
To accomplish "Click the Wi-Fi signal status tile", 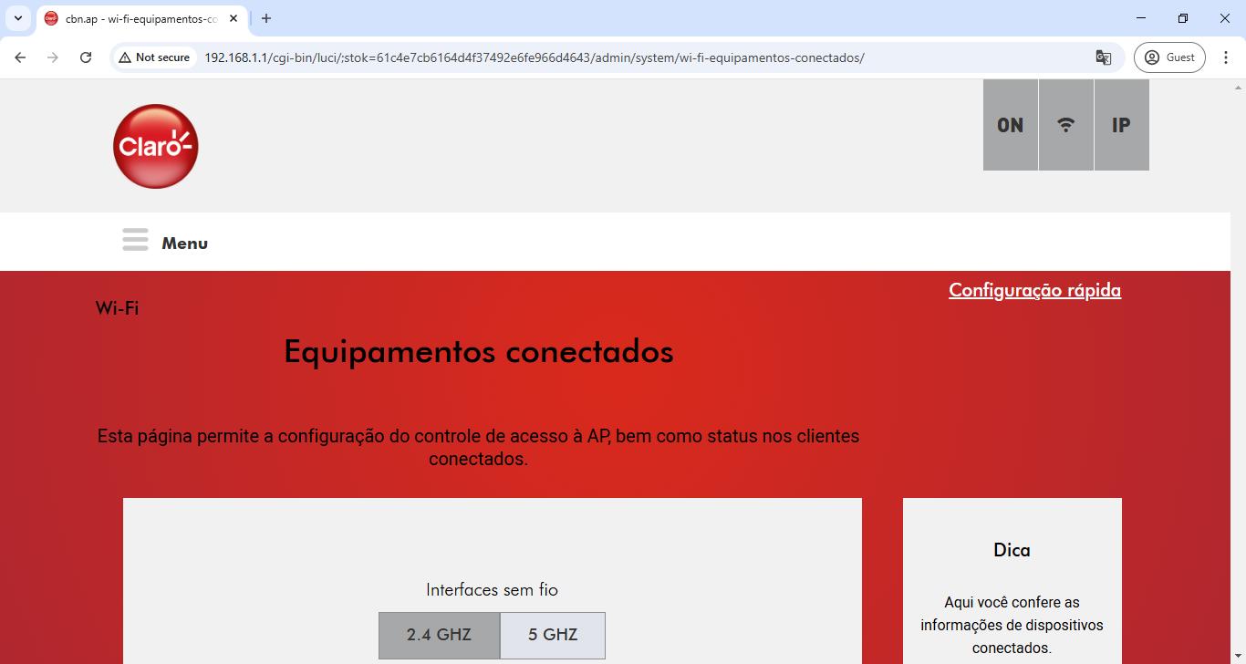I will tap(1065, 125).
